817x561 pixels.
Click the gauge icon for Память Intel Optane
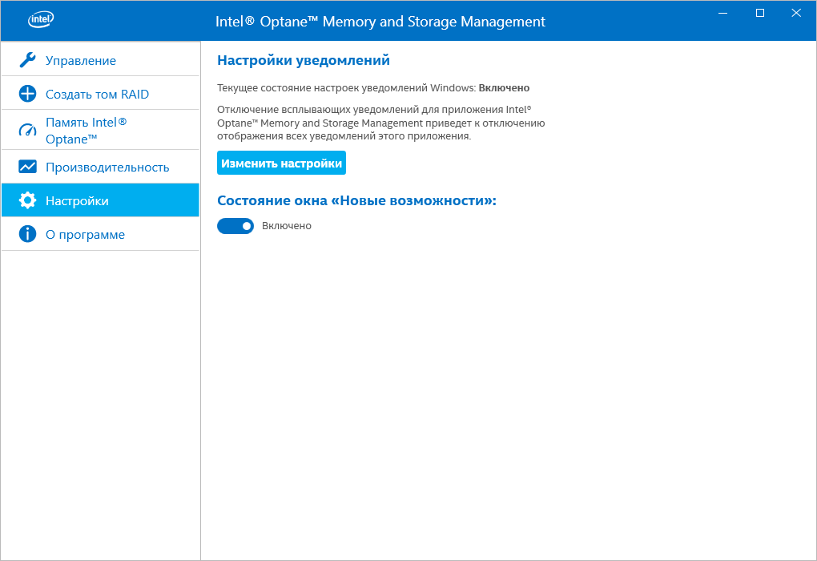(27, 130)
